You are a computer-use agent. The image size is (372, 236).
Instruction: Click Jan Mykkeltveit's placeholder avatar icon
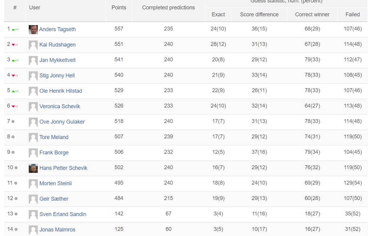point(33,60)
